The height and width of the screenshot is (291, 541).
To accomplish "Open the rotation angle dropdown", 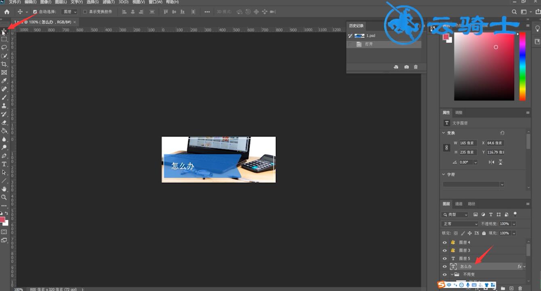I will pyautogui.click(x=475, y=162).
